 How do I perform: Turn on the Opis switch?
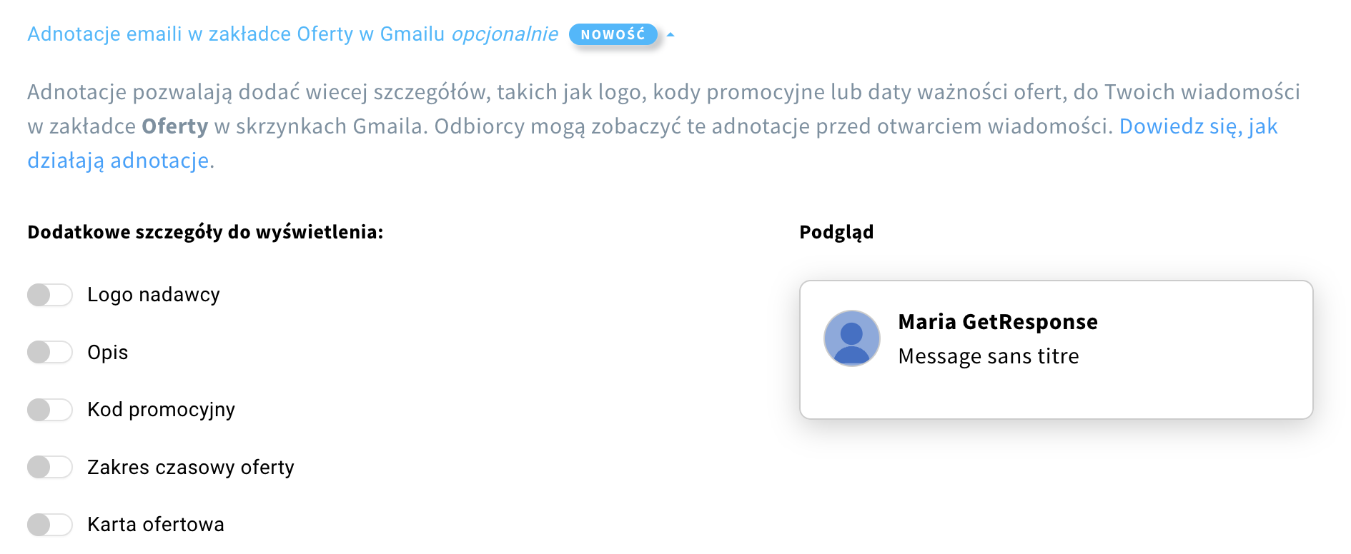[x=49, y=352]
